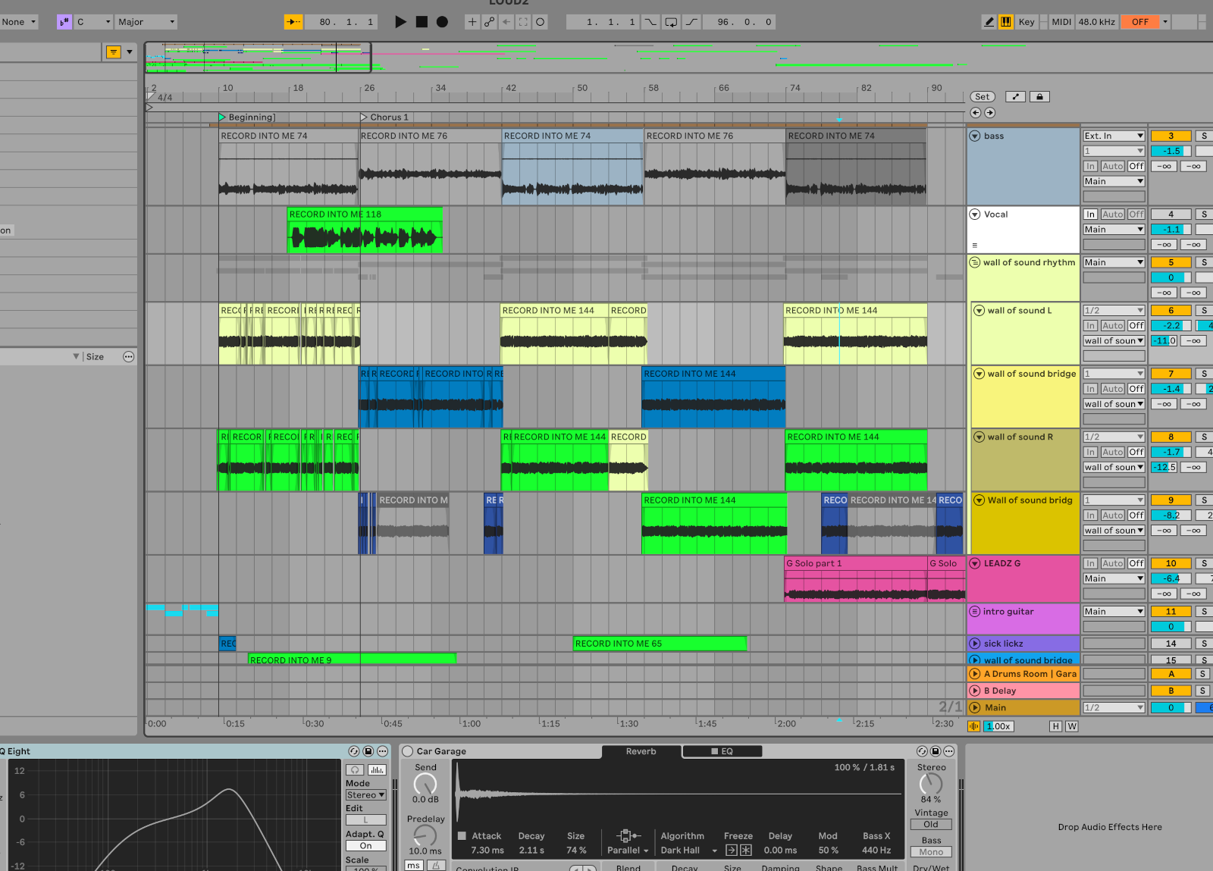Jump to previous locator arrow
The height and width of the screenshot is (871, 1213).
point(976,113)
